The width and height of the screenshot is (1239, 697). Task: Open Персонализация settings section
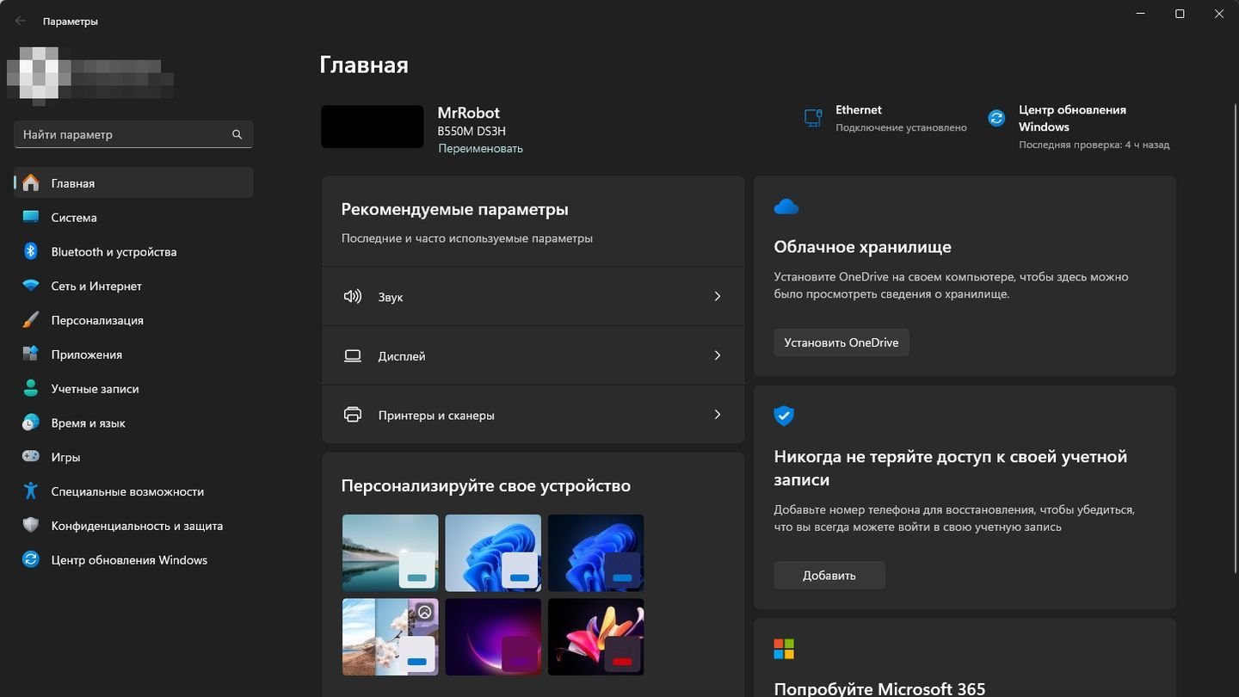[133, 320]
